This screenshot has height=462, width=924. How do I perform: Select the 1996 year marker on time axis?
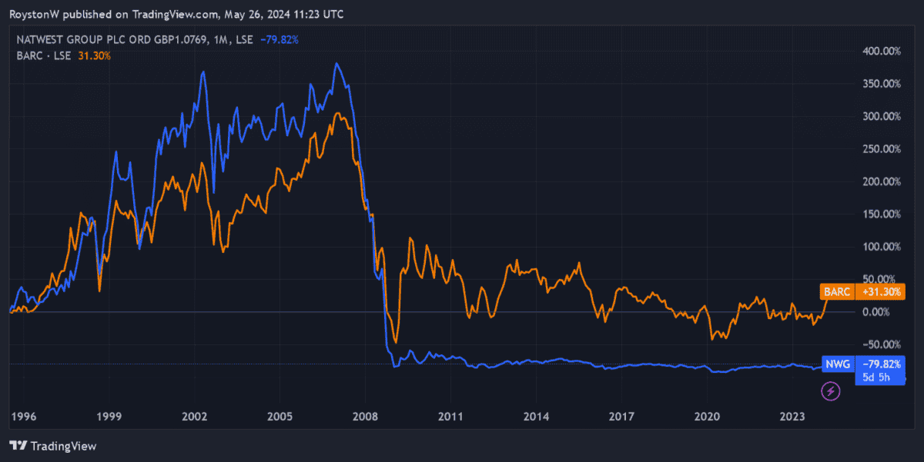click(x=24, y=417)
